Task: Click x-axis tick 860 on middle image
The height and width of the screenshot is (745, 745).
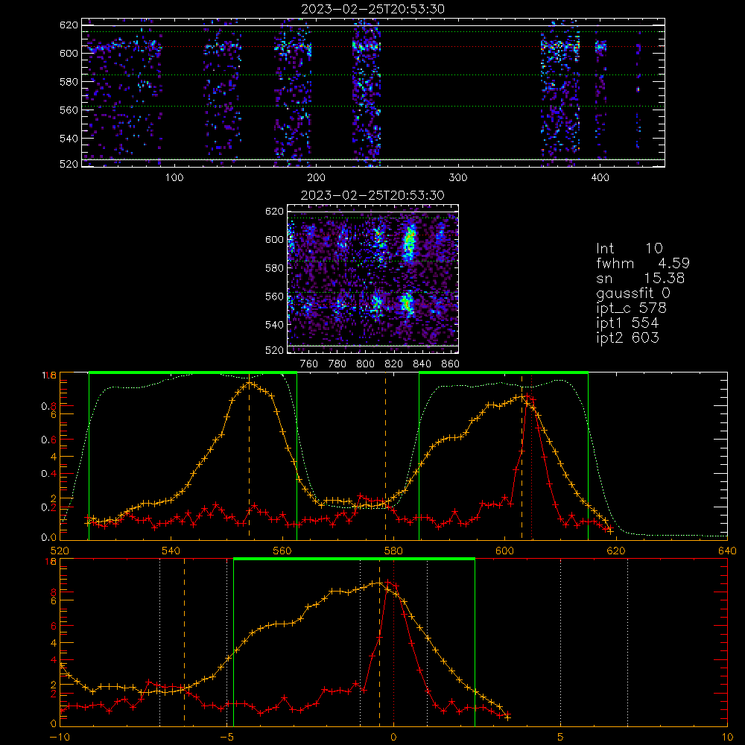Action: click(451, 364)
